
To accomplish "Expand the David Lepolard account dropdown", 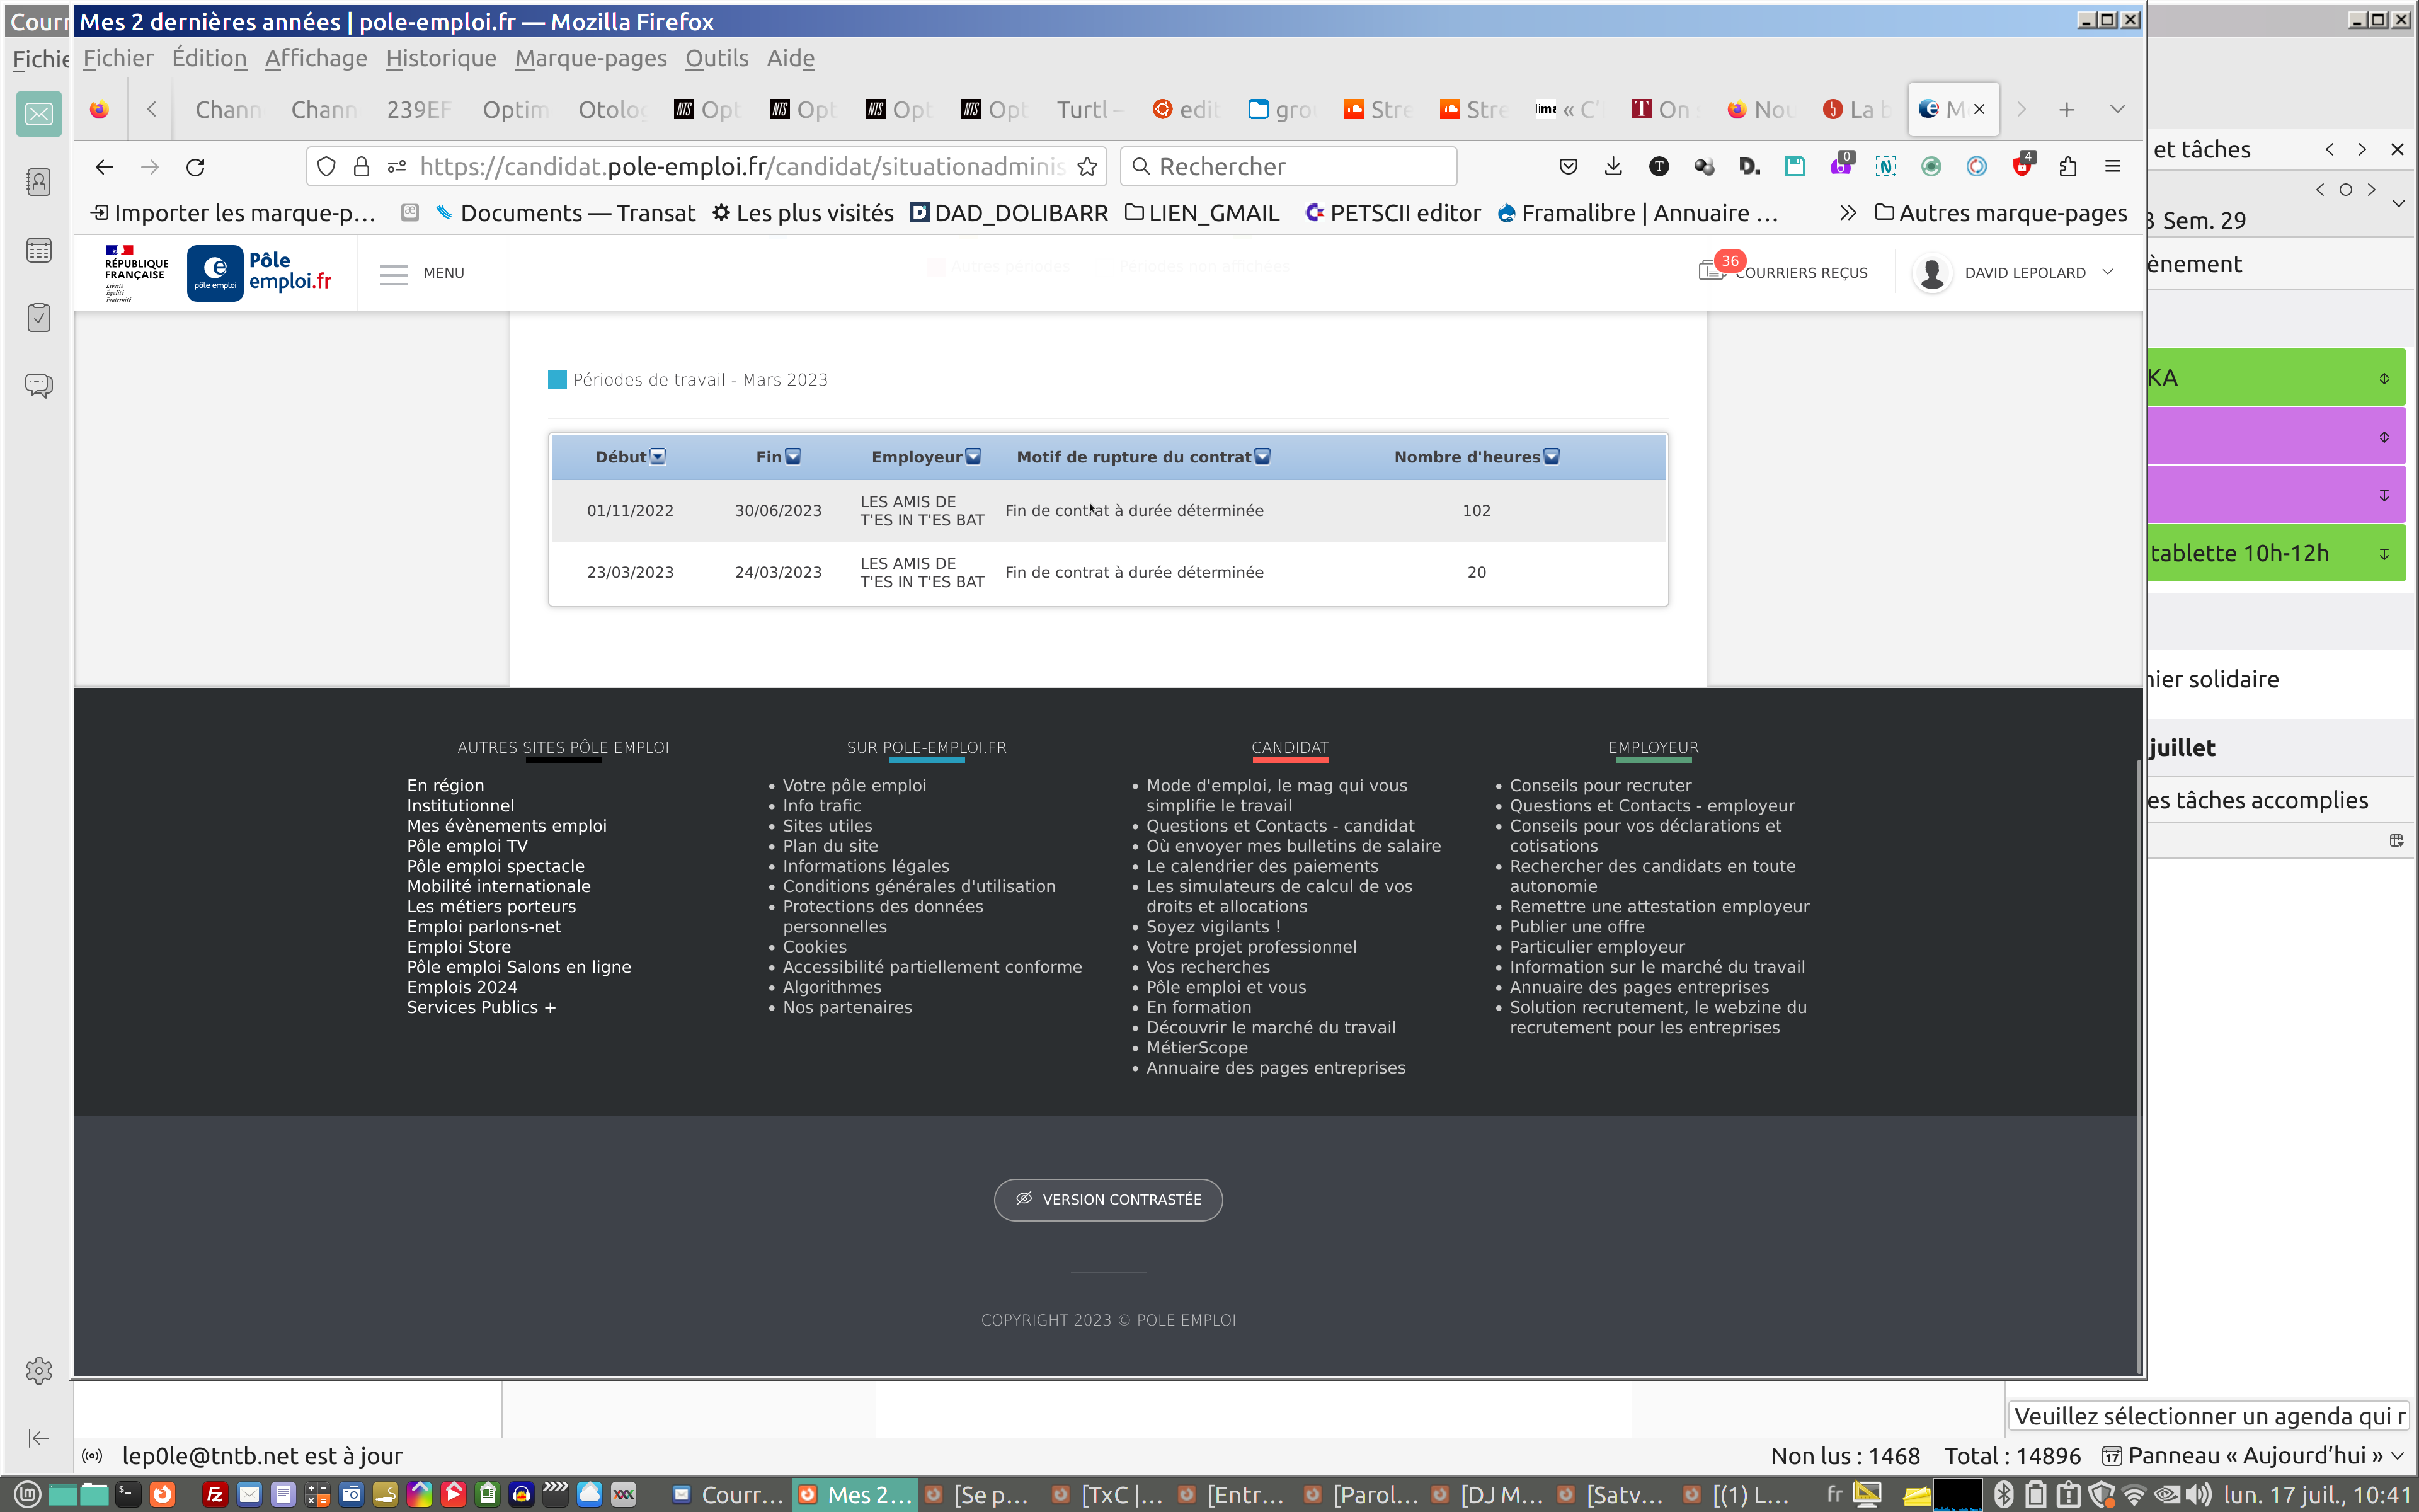I will (2107, 272).
